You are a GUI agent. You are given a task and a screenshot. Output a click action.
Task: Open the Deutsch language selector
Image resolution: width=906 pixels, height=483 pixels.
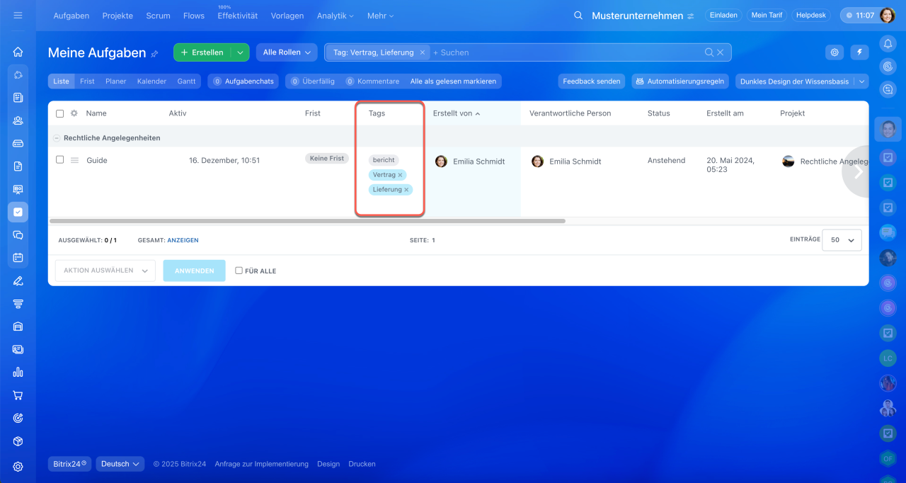(120, 464)
